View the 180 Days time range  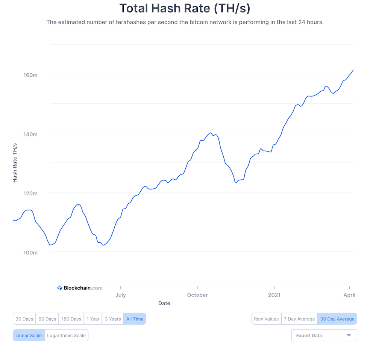point(71,318)
